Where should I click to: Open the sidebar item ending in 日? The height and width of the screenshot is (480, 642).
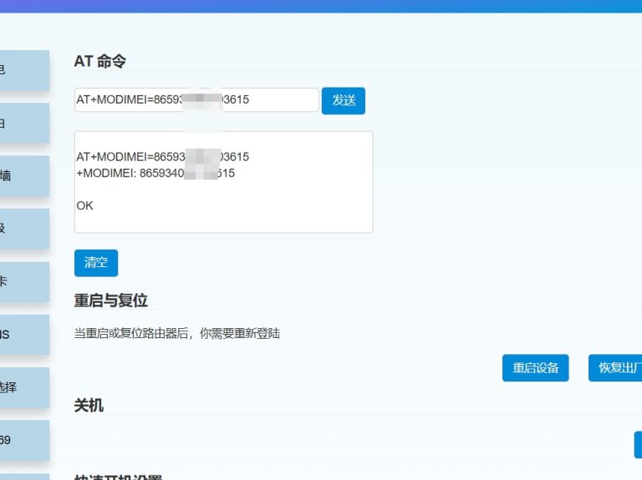click(23, 124)
